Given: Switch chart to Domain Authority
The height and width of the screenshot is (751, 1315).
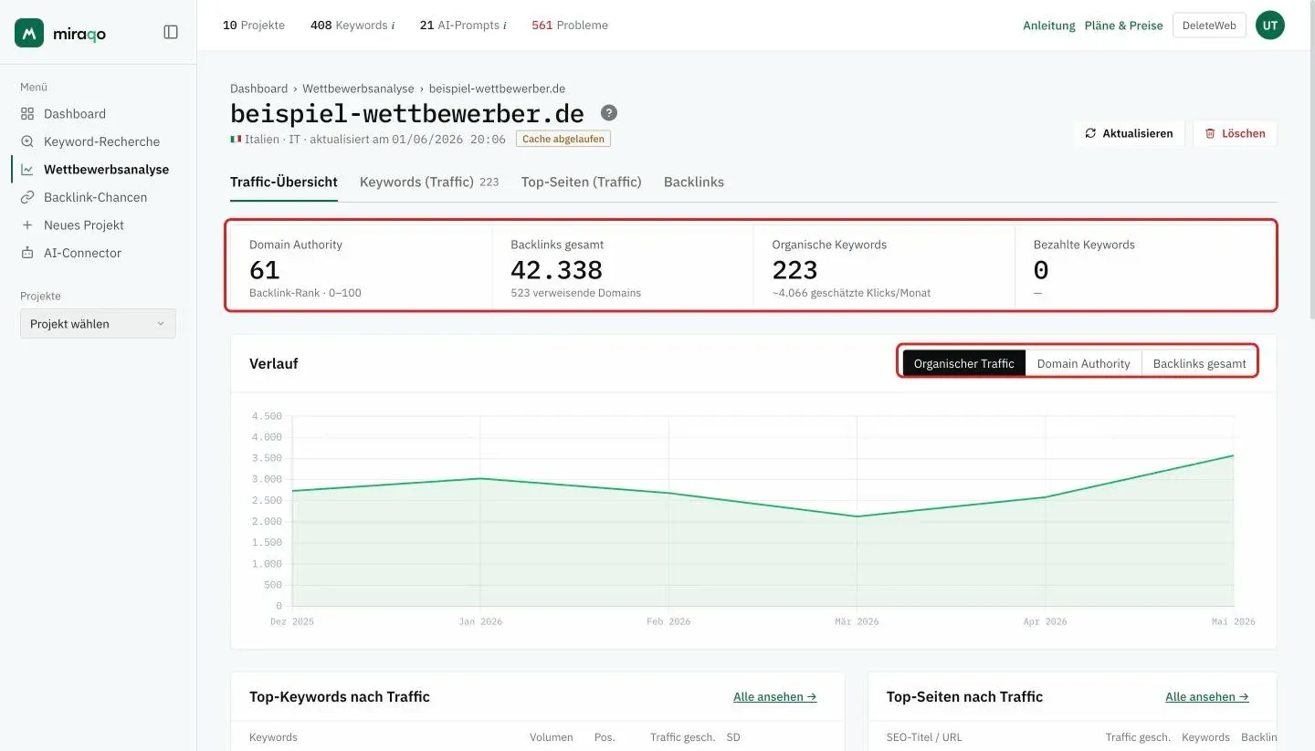Looking at the screenshot, I should [1083, 363].
